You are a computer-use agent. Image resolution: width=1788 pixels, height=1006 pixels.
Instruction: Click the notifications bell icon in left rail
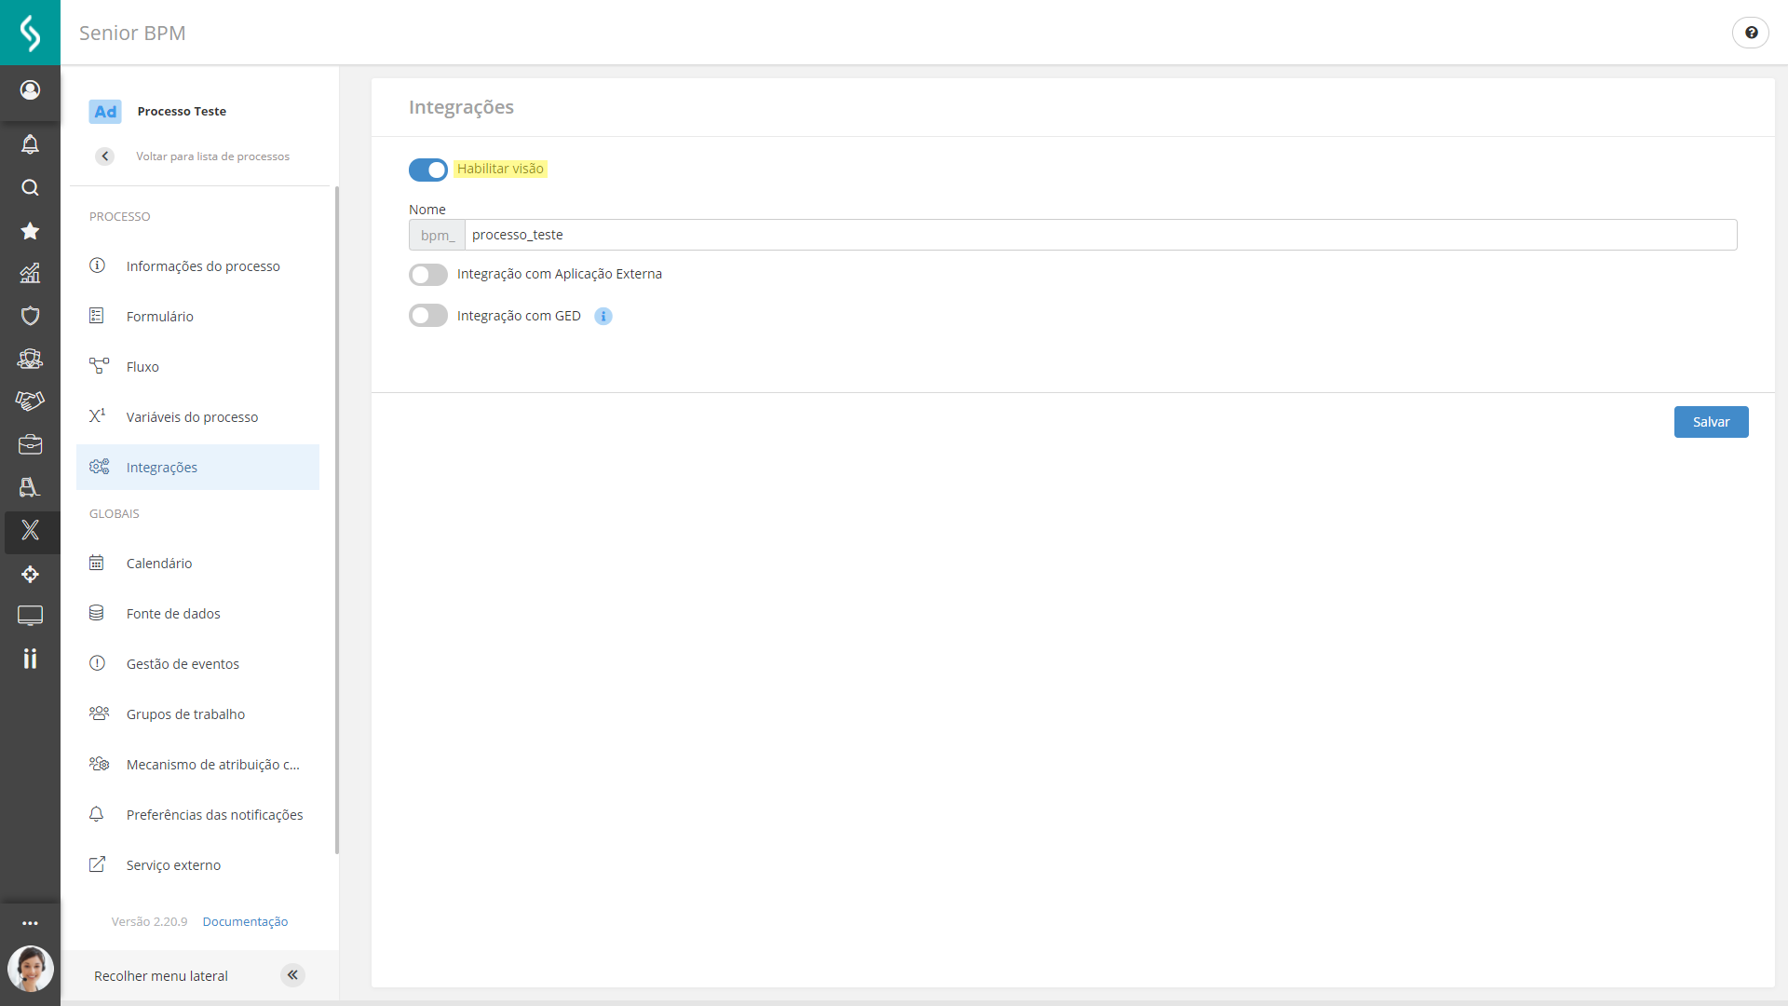click(x=30, y=144)
